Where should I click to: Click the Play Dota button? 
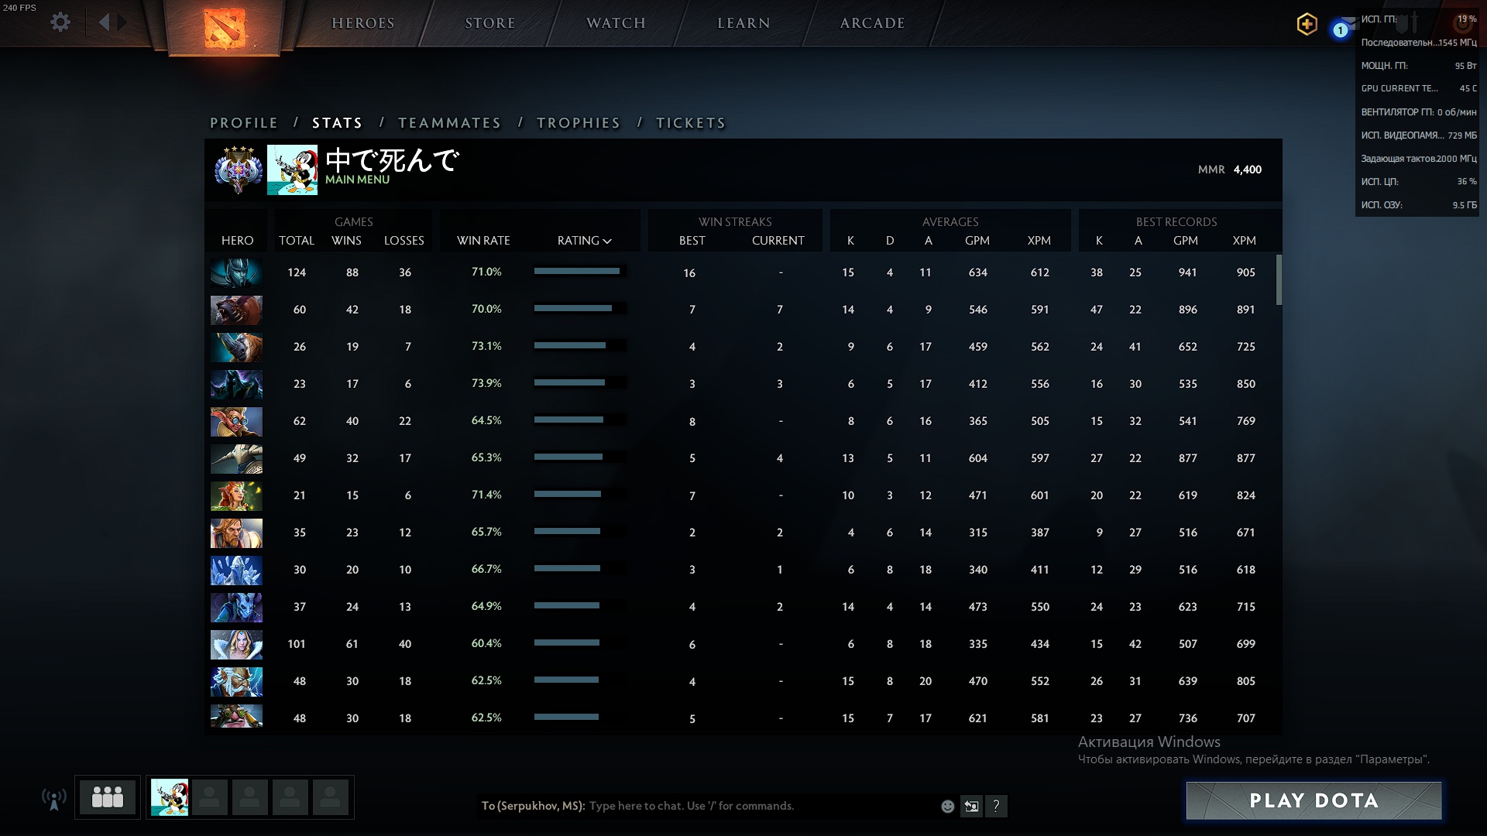1314,800
